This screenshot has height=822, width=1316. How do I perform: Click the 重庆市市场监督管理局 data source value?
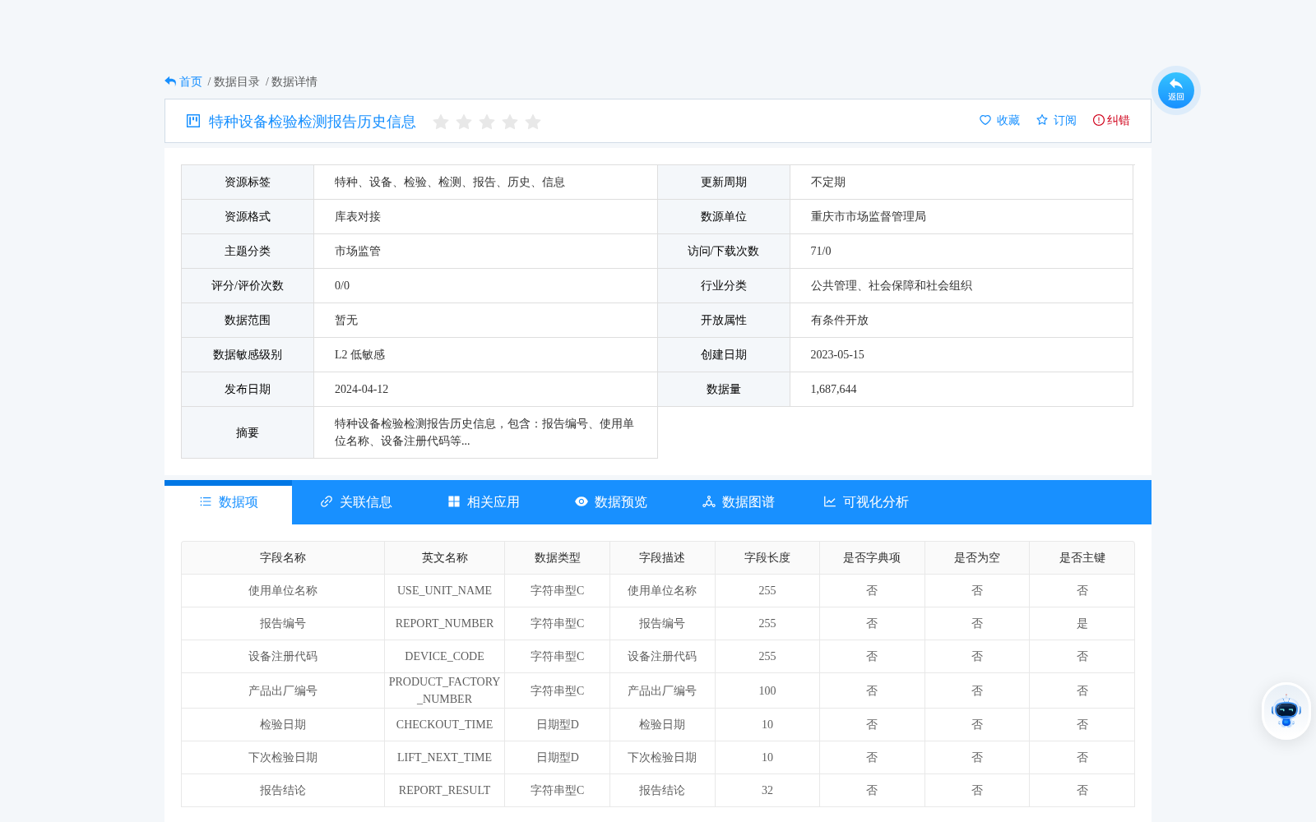tap(869, 217)
